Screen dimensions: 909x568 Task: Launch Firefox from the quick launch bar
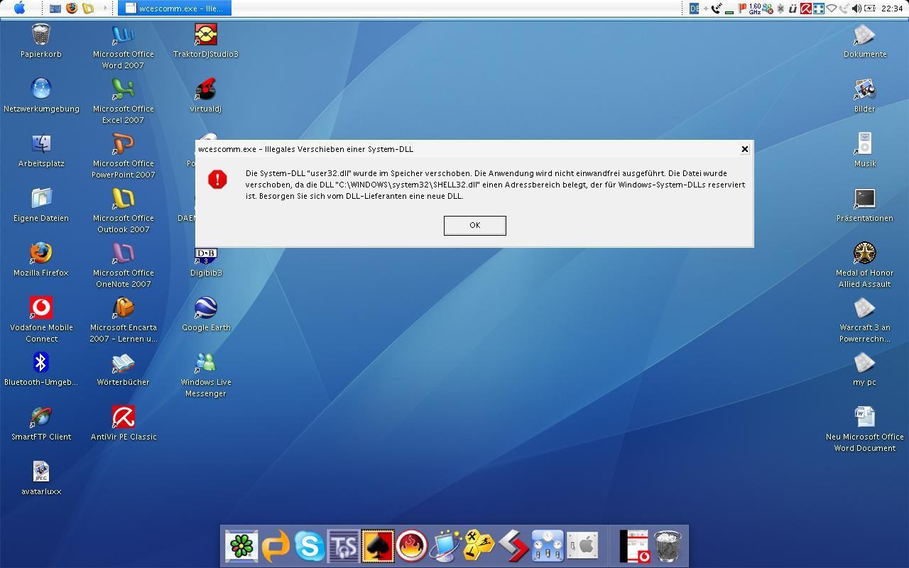[x=72, y=9]
